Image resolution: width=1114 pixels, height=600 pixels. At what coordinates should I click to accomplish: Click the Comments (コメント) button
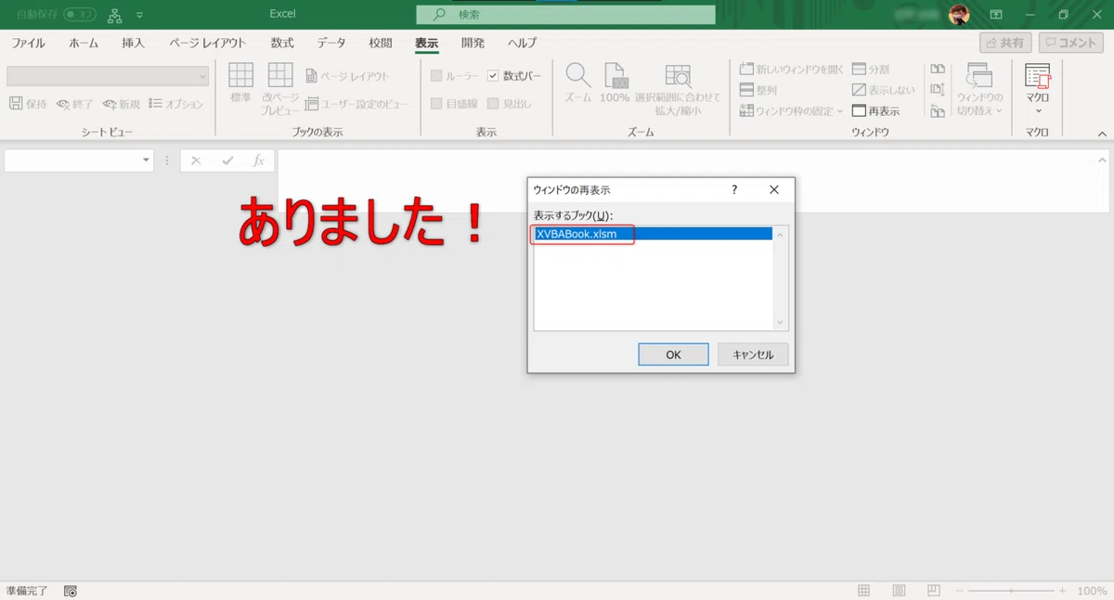tap(1072, 44)
